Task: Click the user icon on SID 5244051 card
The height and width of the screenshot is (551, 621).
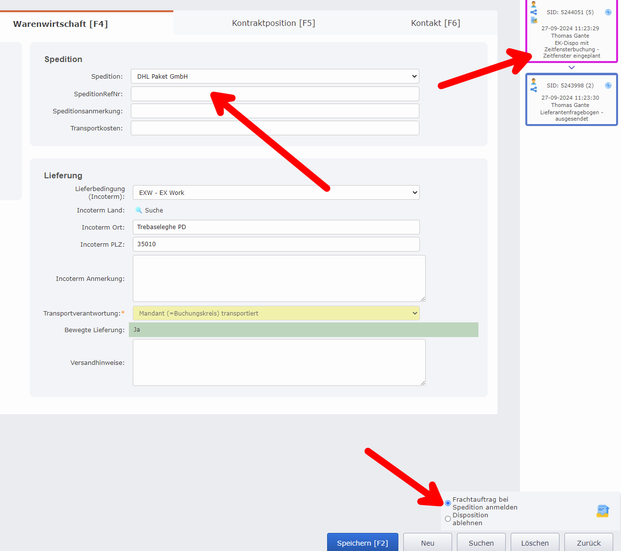Action: click(x=534, y=4)
